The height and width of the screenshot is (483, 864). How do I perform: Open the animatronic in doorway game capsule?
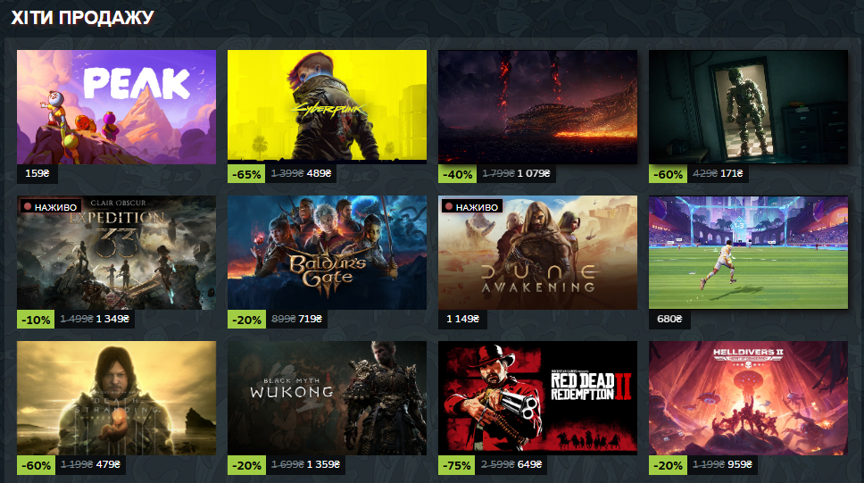pyautogui.click(x=748, y=107)
